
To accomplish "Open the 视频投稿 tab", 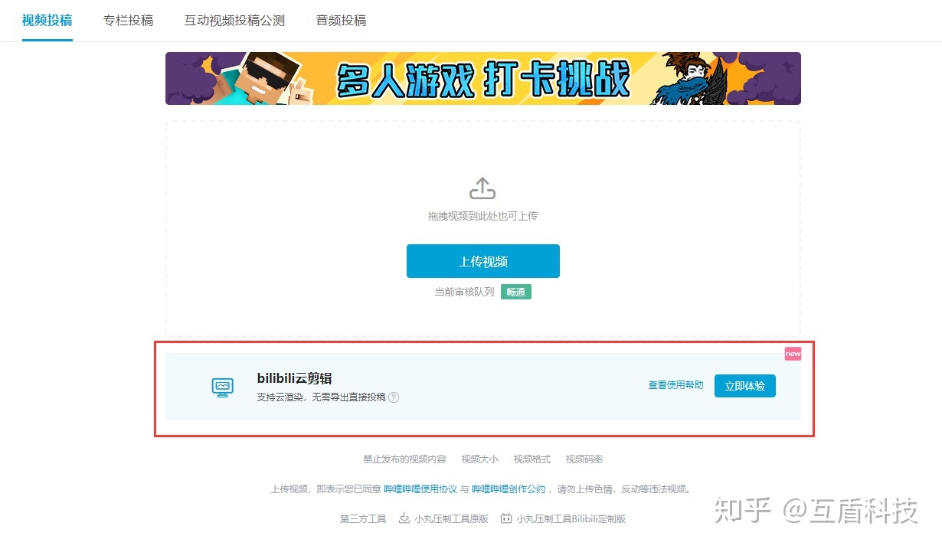I will coord(47,21).
